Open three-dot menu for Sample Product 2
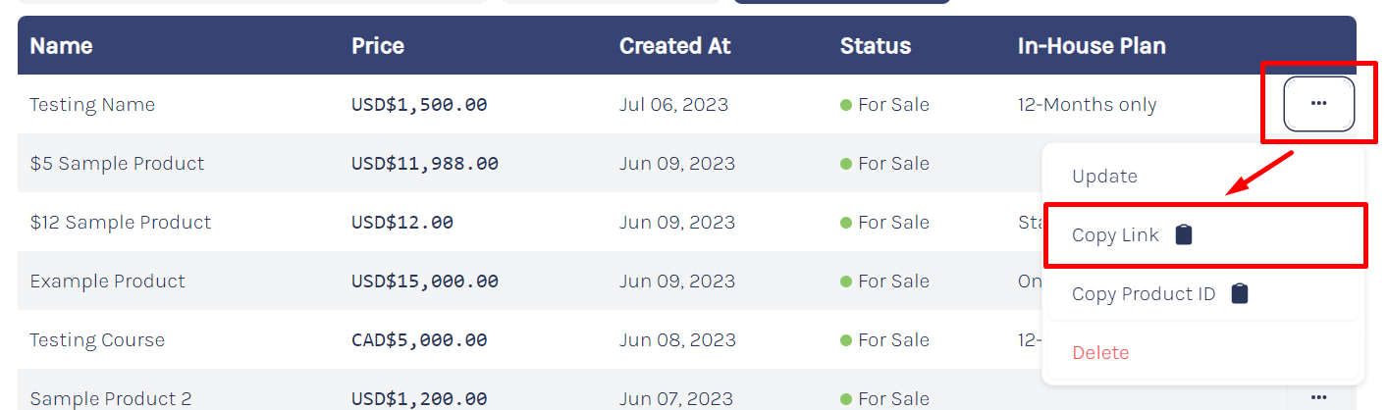1387x410 pixels. [1318, 397]
